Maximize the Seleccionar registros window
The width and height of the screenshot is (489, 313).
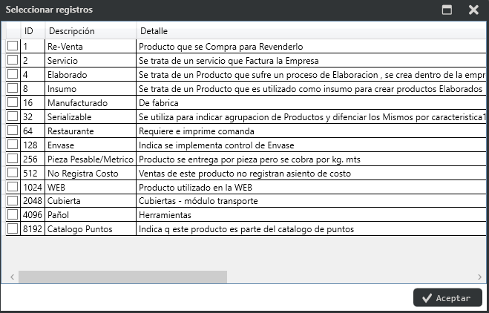point(447,10)
